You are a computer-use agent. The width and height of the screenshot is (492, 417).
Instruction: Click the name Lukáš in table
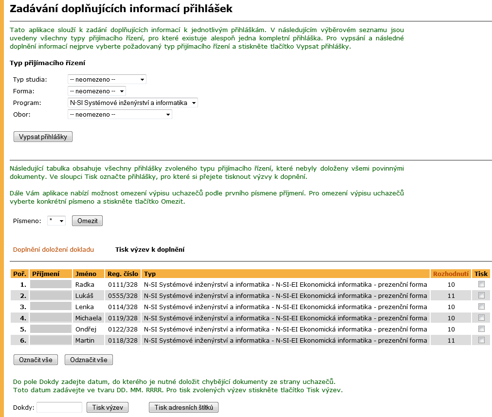click(84, 296)
